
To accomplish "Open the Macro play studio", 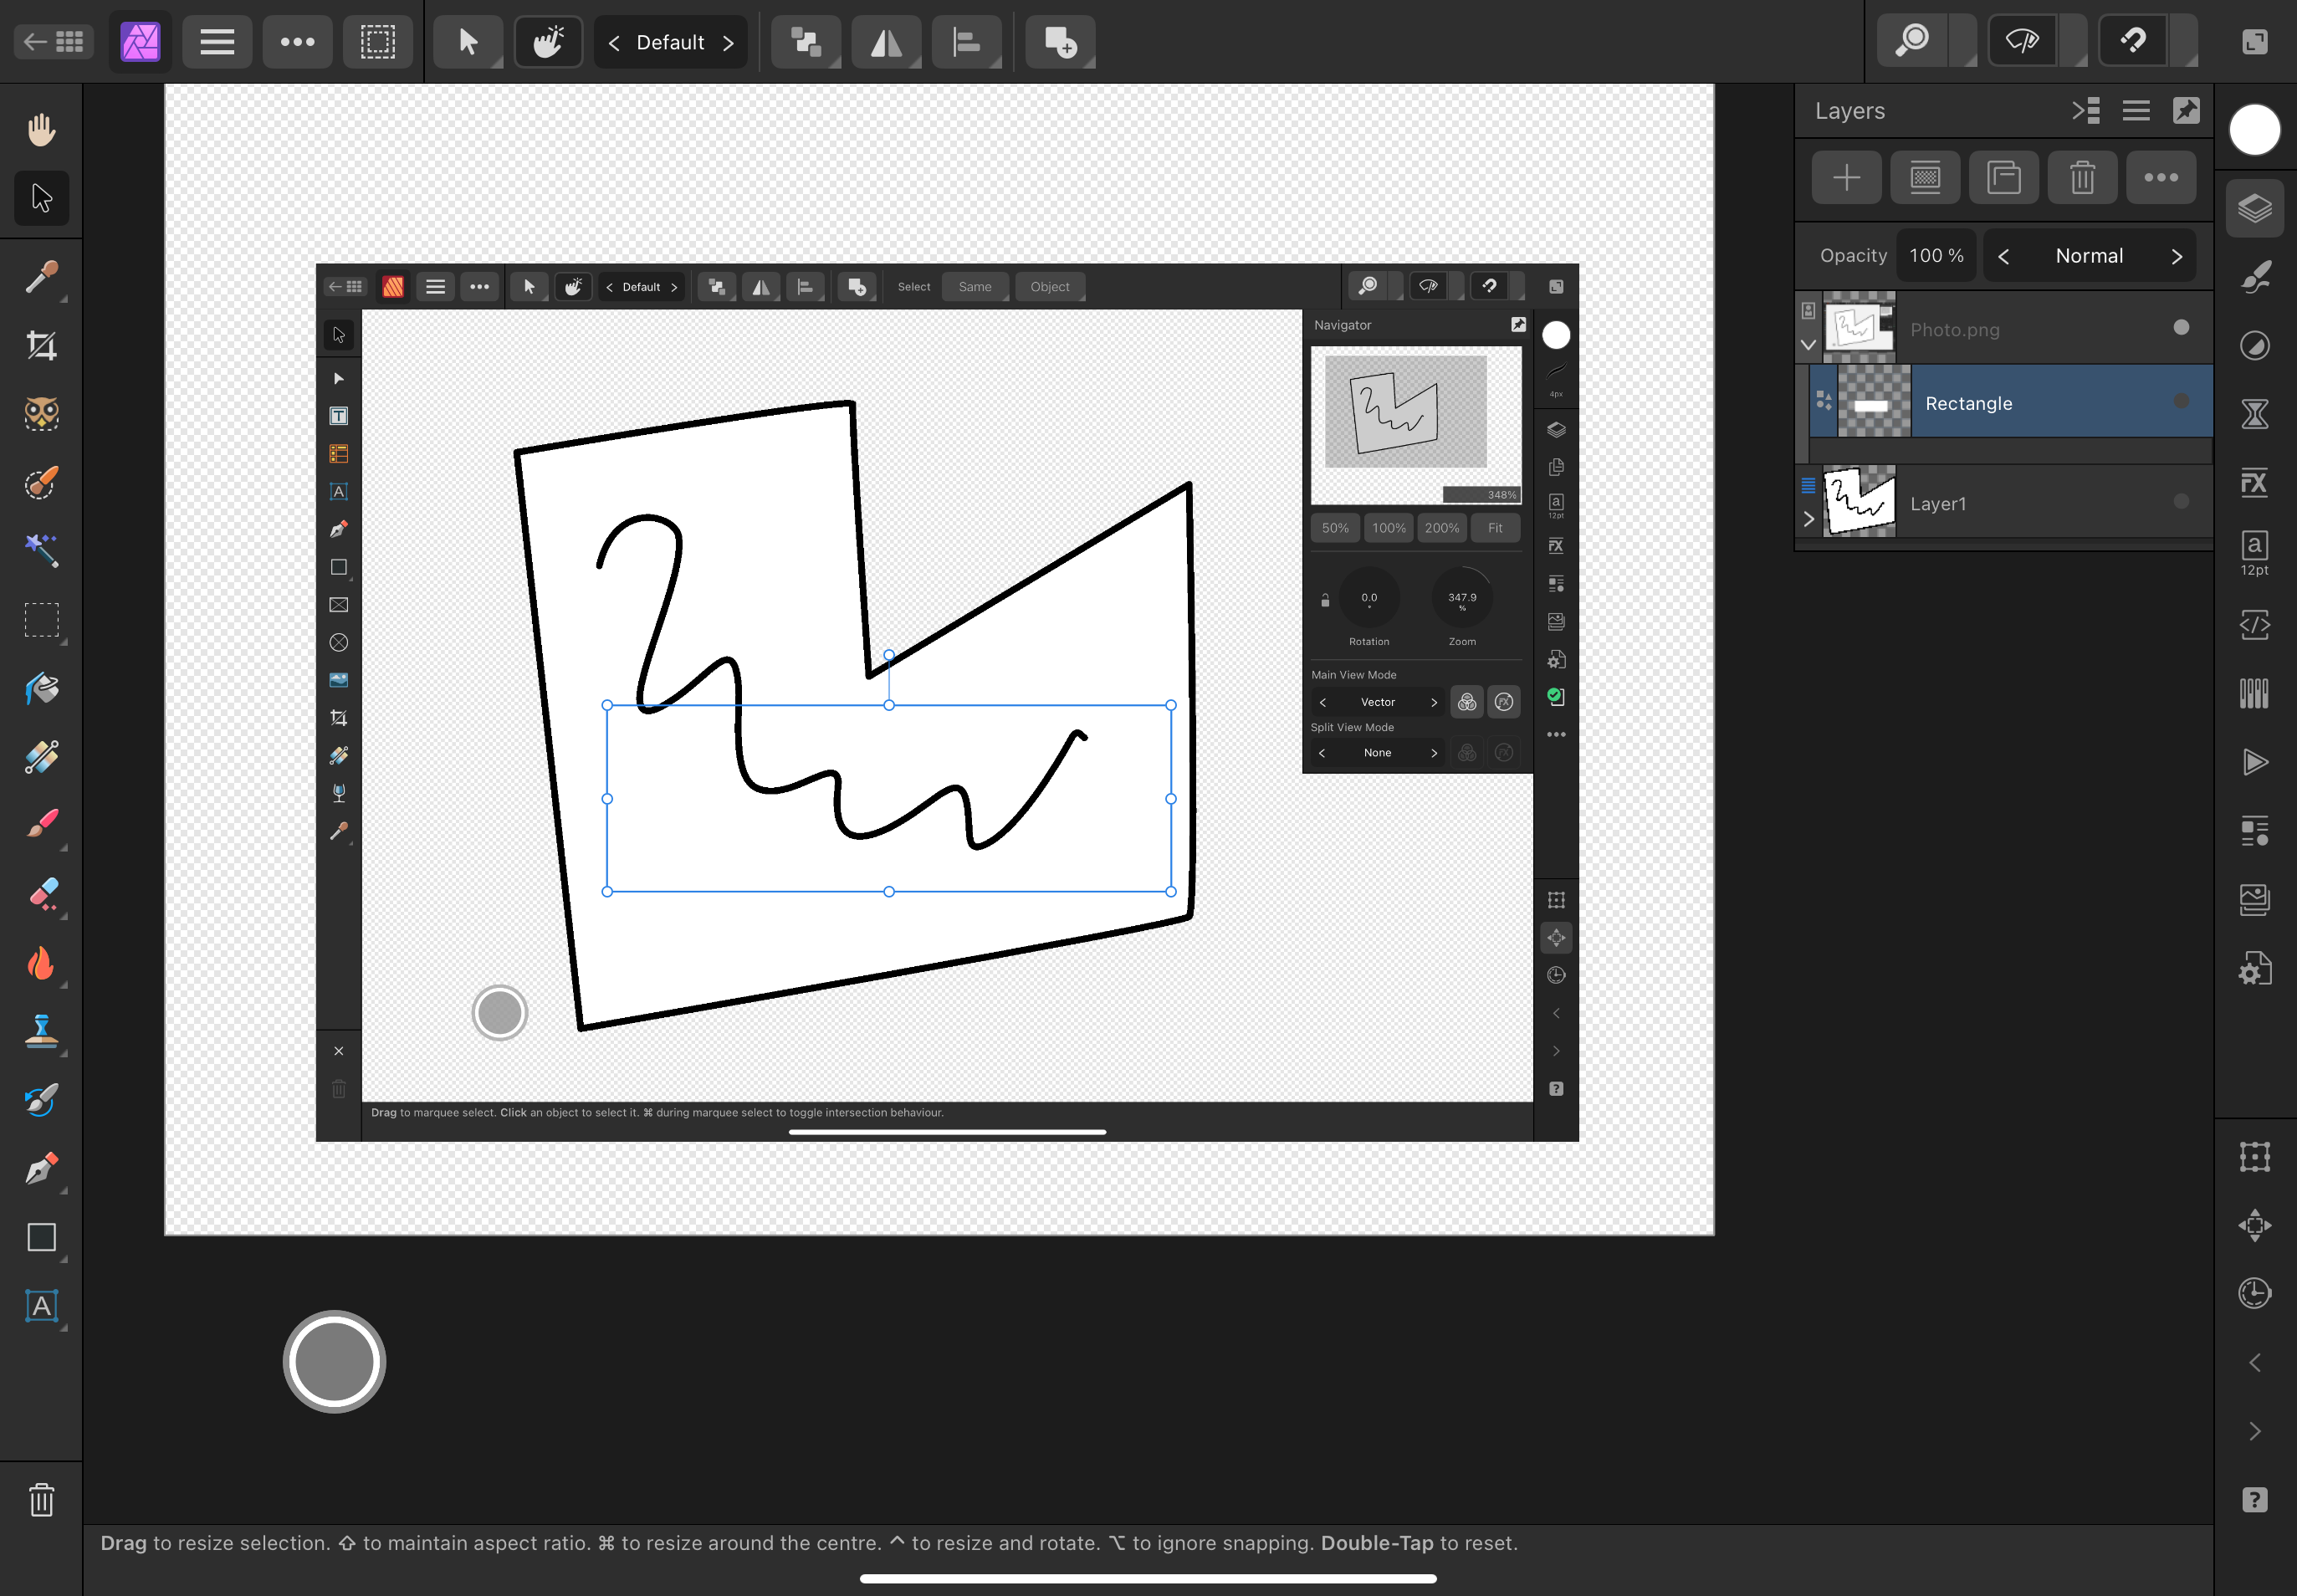I will tap(2255, 762).
